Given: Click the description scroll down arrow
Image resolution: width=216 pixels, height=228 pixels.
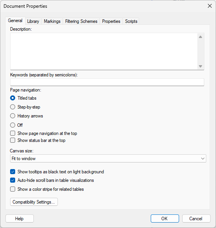Looking at the screenshot, I should pyautogui.click(x=200, y=66).
